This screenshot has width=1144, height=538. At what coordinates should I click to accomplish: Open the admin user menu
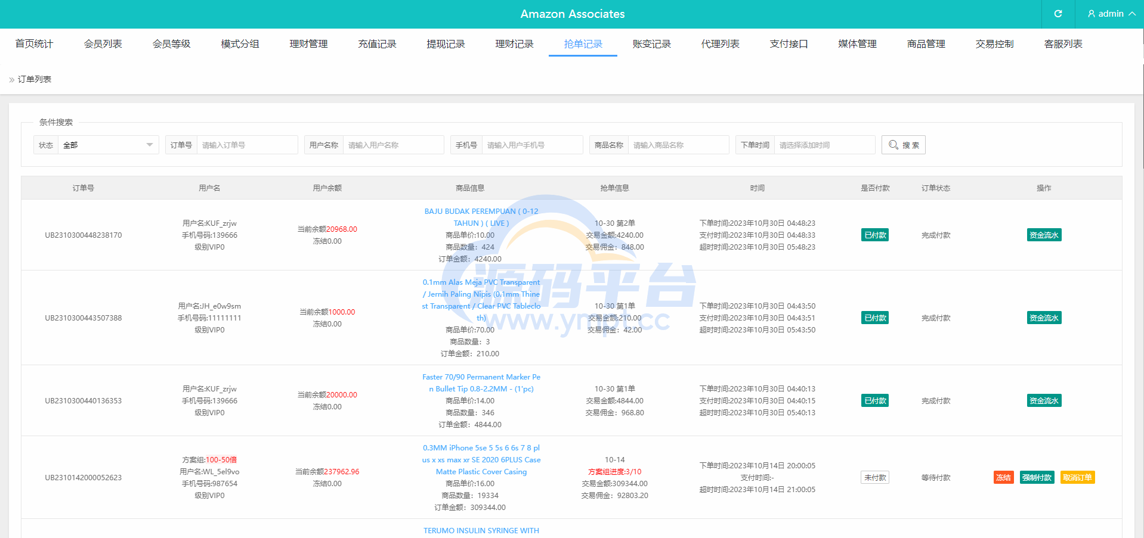(x=1111, y=14)
